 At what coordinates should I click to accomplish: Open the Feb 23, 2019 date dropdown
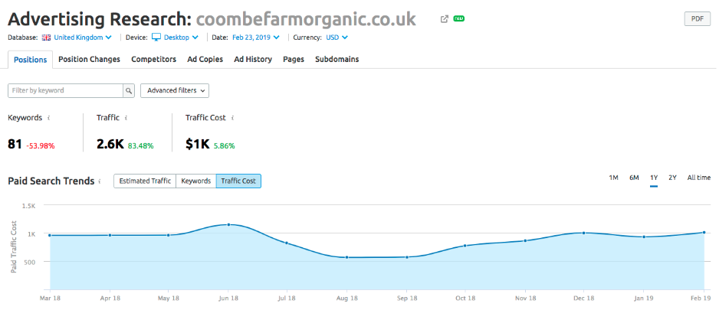pyautogui.click(x=256, y=38)
